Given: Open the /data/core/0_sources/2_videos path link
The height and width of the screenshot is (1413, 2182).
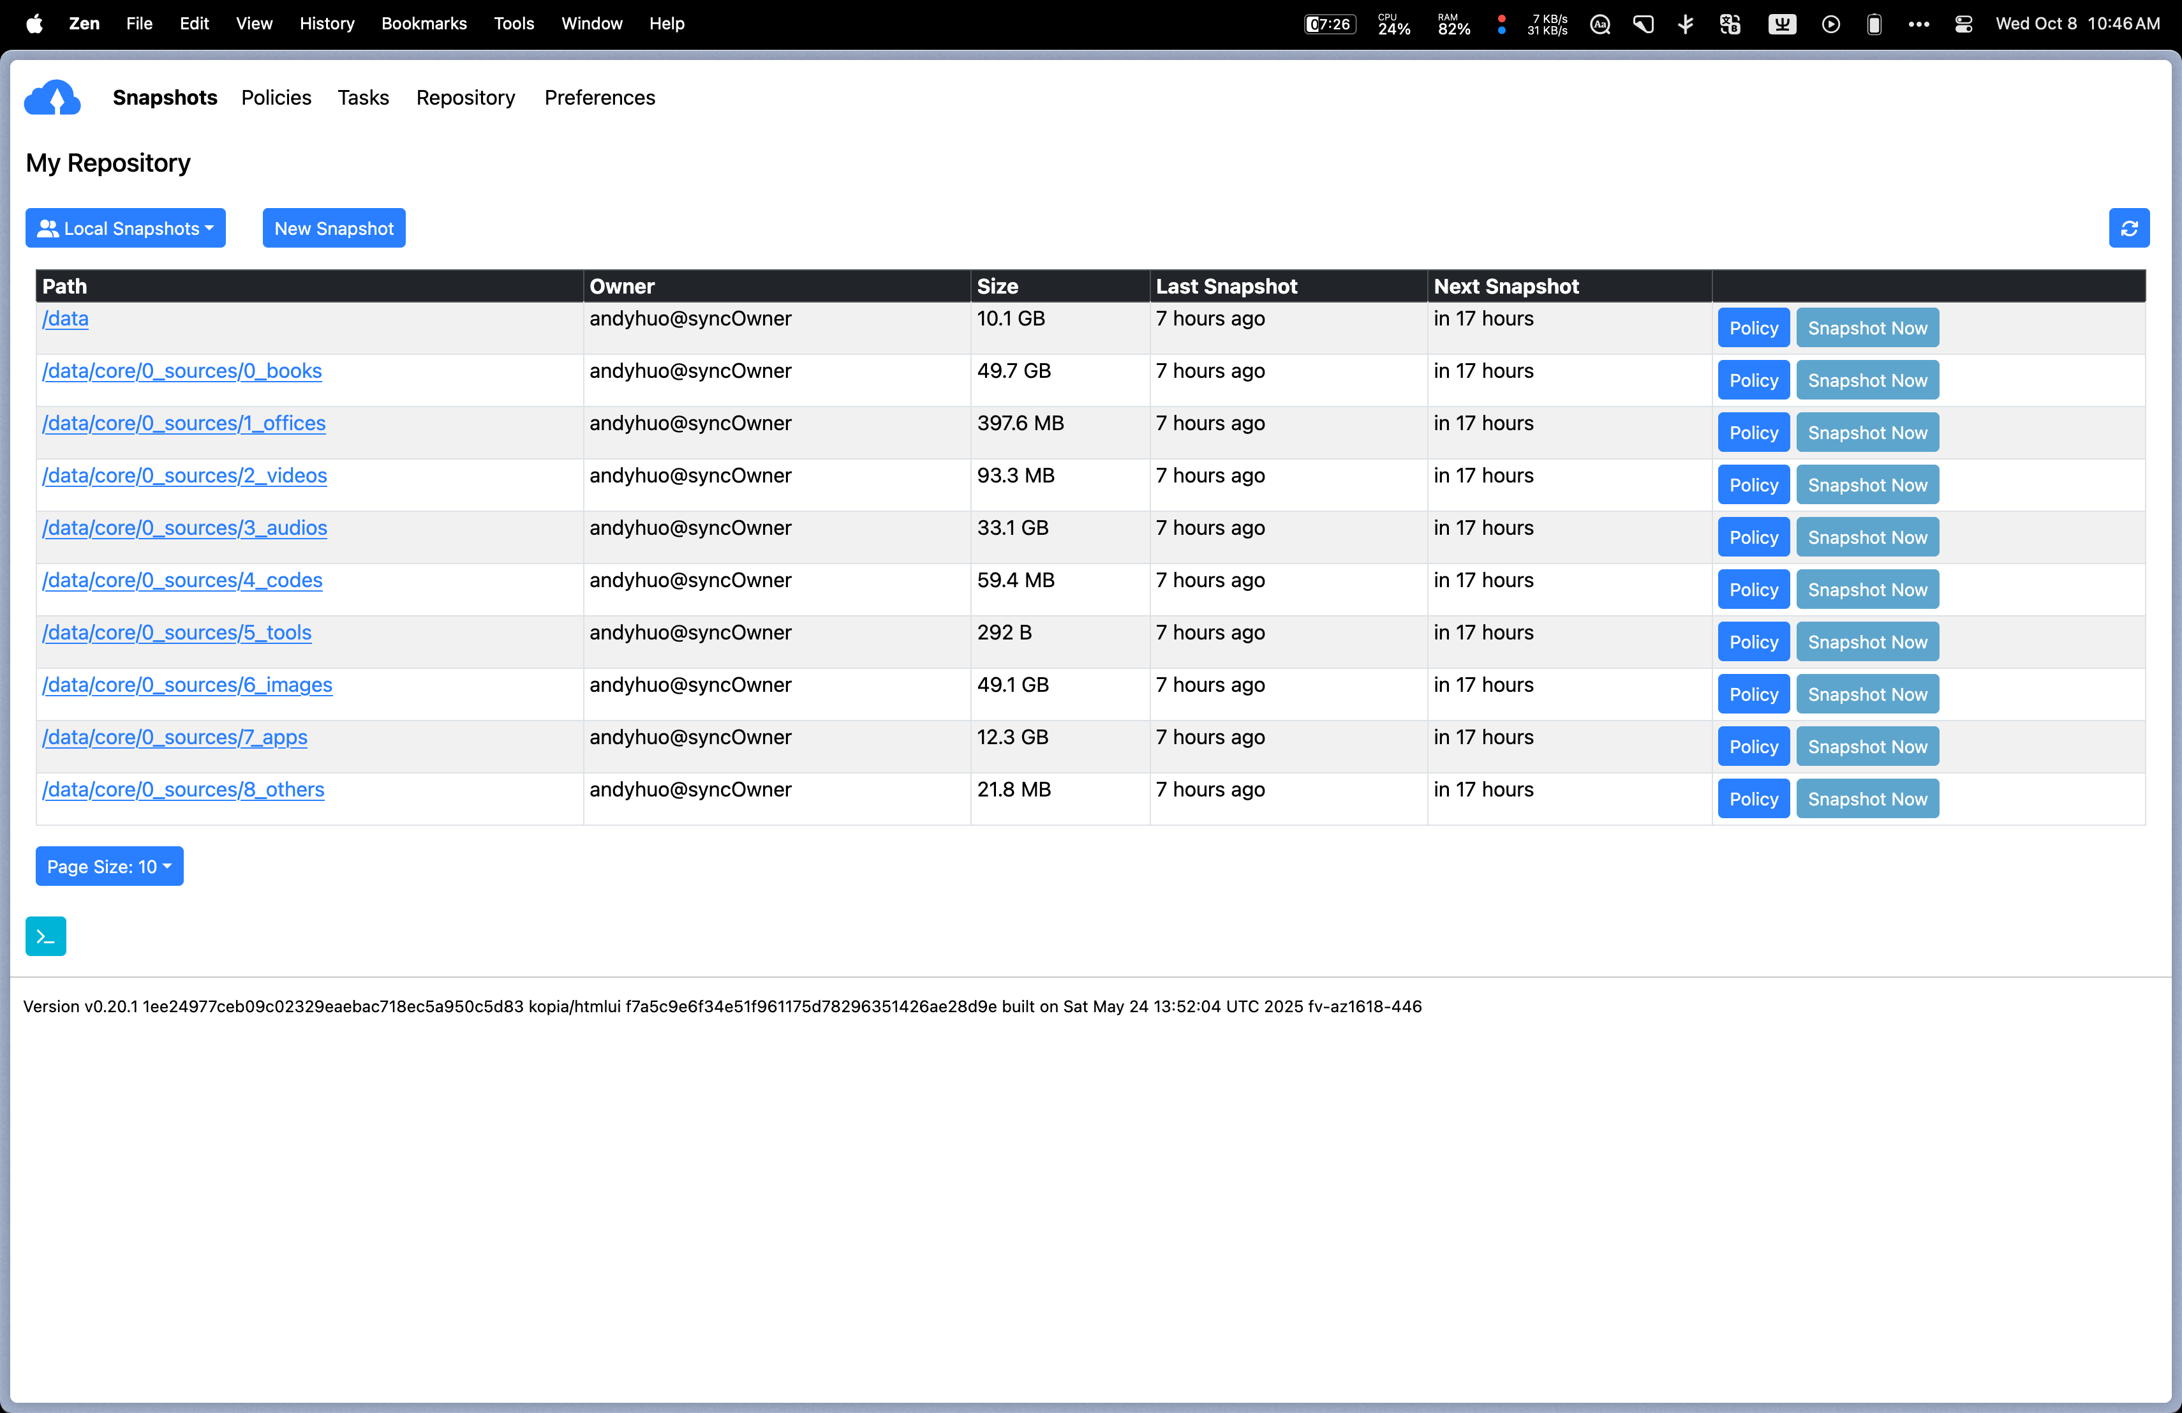Looking at the screenshot, I should click(184, 476).
